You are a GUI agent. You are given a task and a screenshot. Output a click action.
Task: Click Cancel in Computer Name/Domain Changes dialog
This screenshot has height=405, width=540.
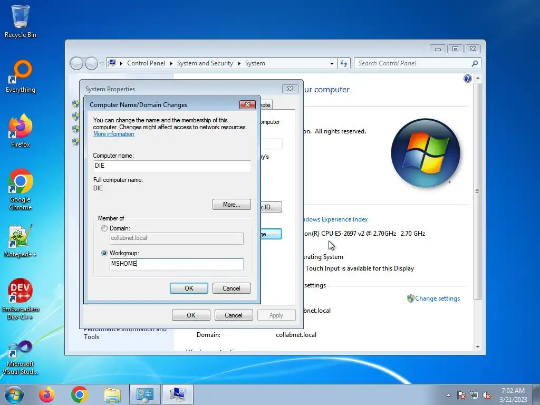(232, 288)
